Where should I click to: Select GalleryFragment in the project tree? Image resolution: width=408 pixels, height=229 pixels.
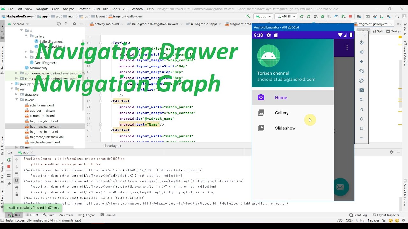pyautogui.click(x=51, y=41)
